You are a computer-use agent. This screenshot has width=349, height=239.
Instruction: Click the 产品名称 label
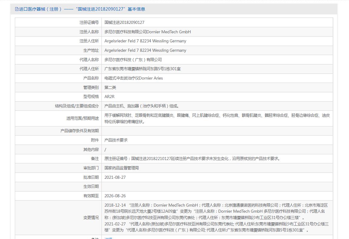[x=91, y=78]
